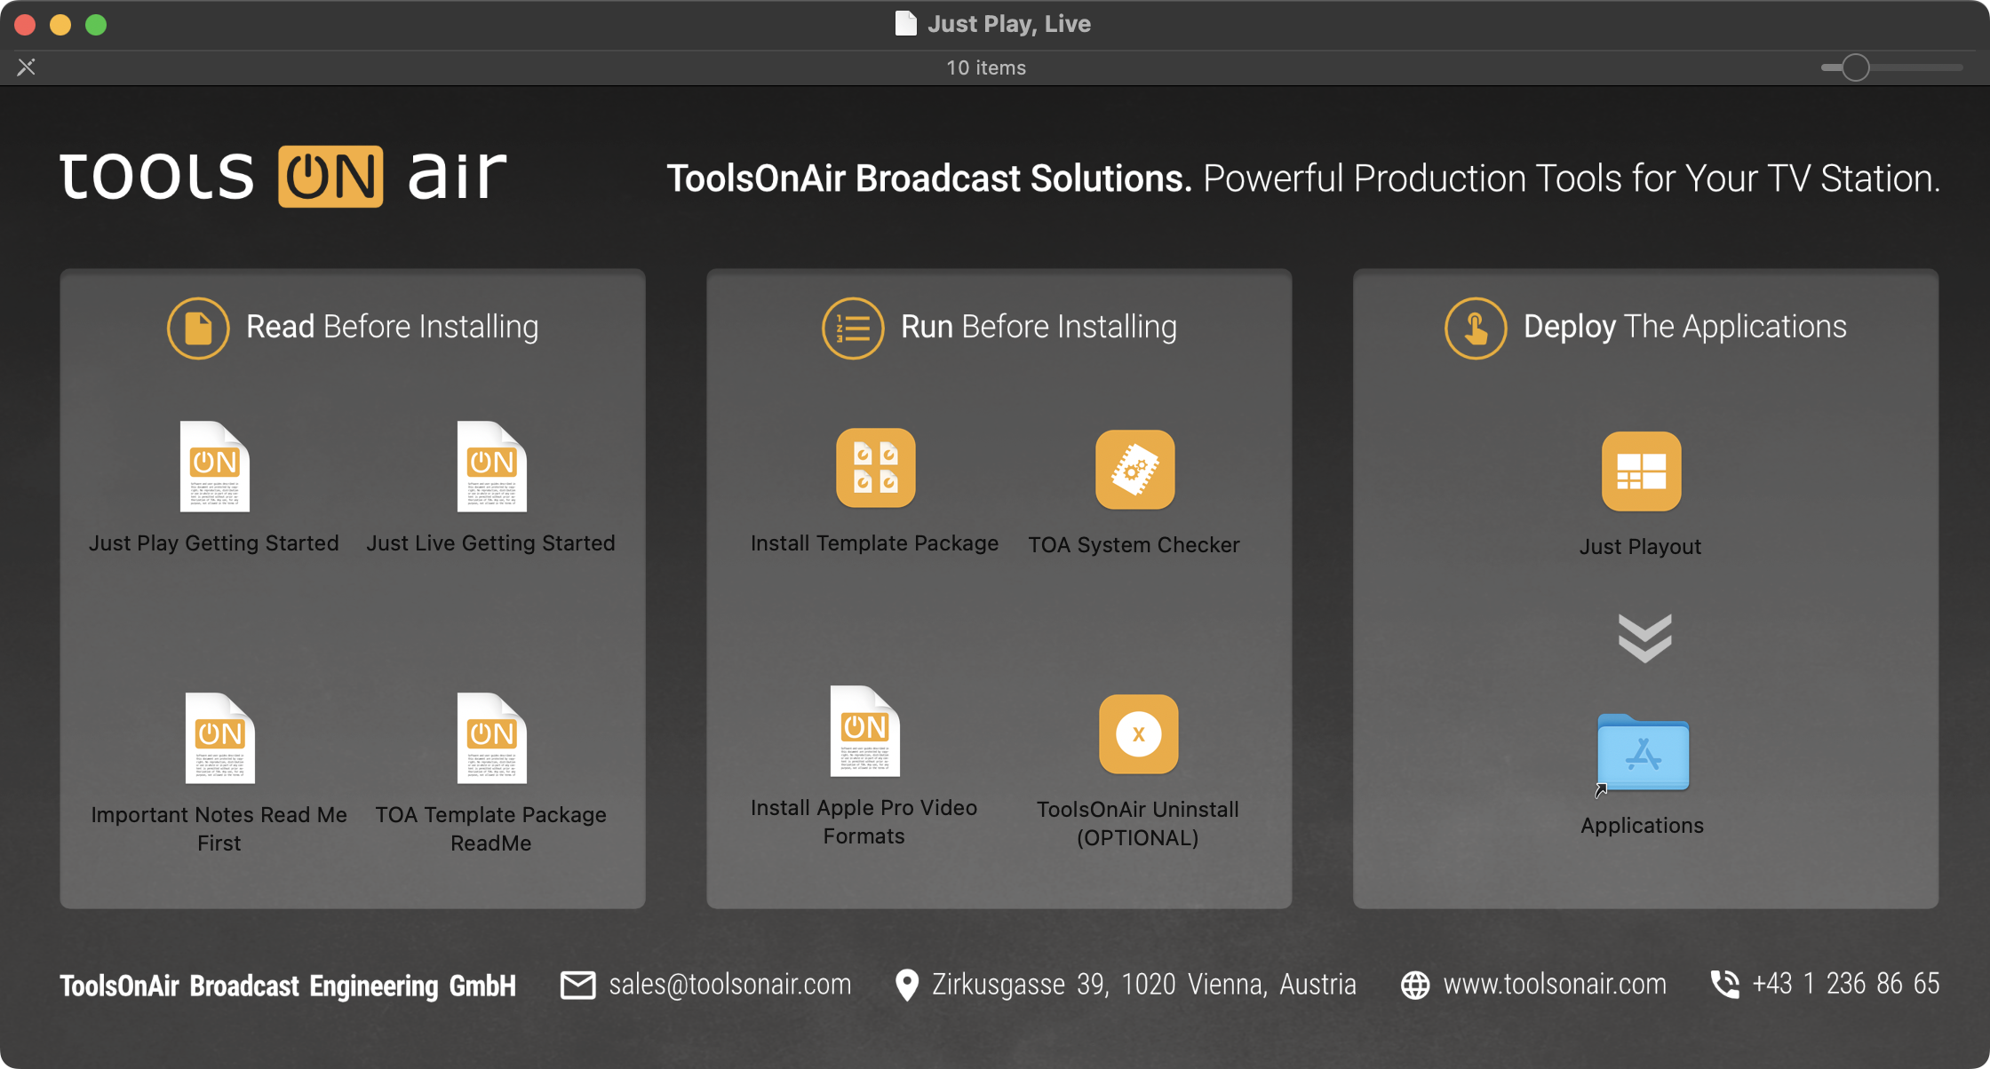
Task: Click the Install Template Package label
Action: coord(875,543)
